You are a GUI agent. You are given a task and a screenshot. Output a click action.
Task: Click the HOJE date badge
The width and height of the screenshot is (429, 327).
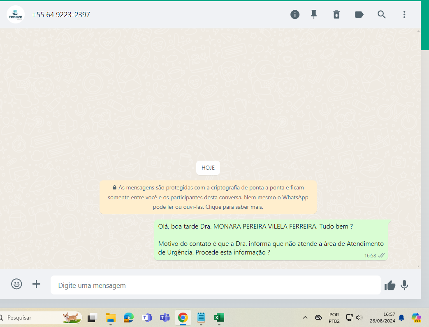click(208, 168)
